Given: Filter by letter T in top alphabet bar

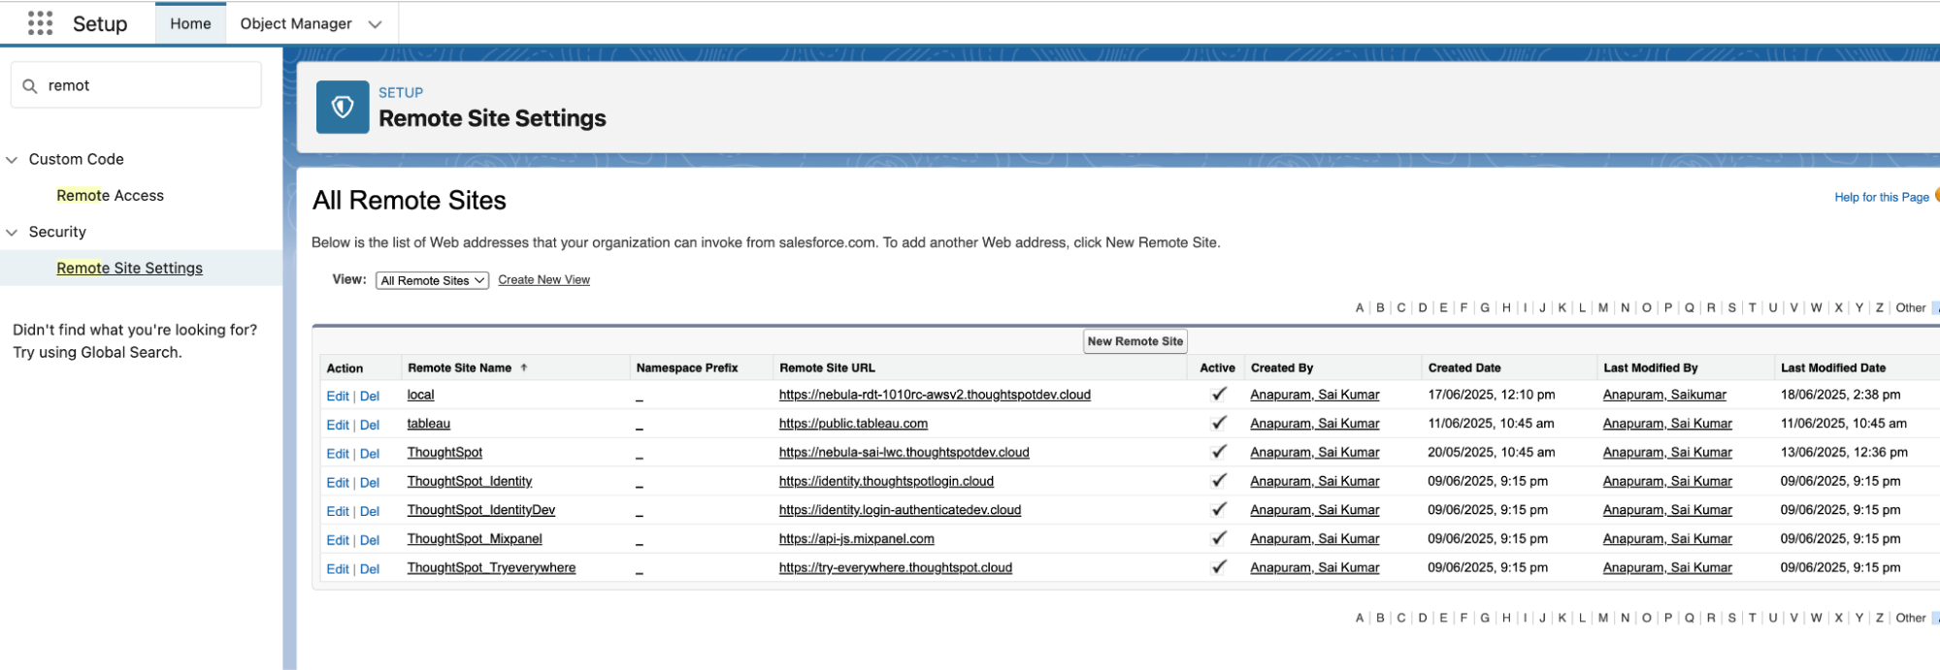Looking at the screenshot, I should point(1752,308).
